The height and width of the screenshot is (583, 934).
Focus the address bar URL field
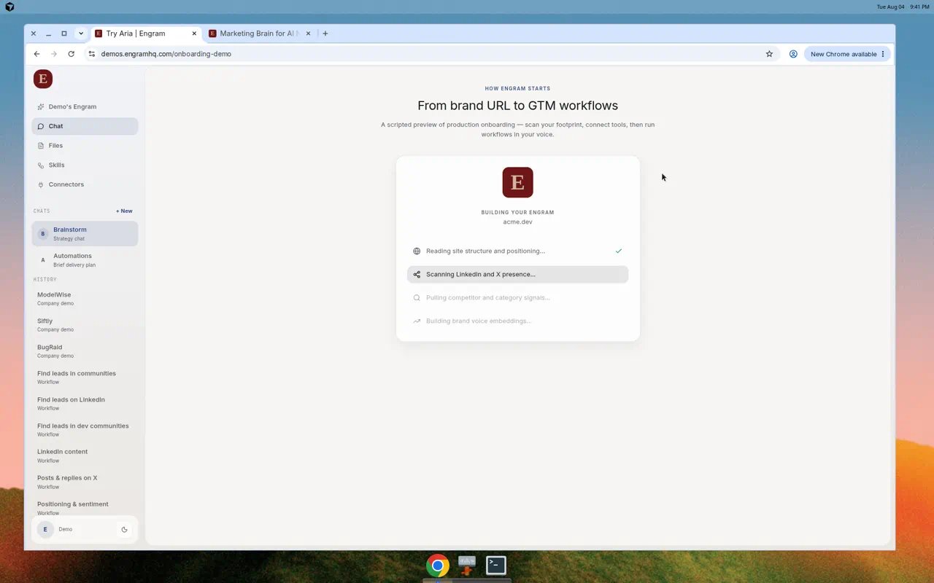[x=431, y=54]
